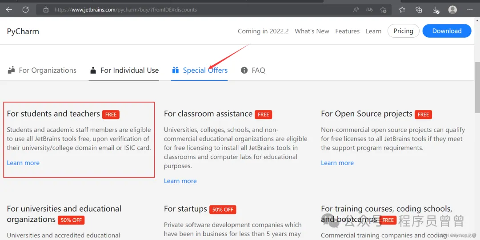480x240 pixels.
Task: View site info via the lock icon
Action: [46, 10]
